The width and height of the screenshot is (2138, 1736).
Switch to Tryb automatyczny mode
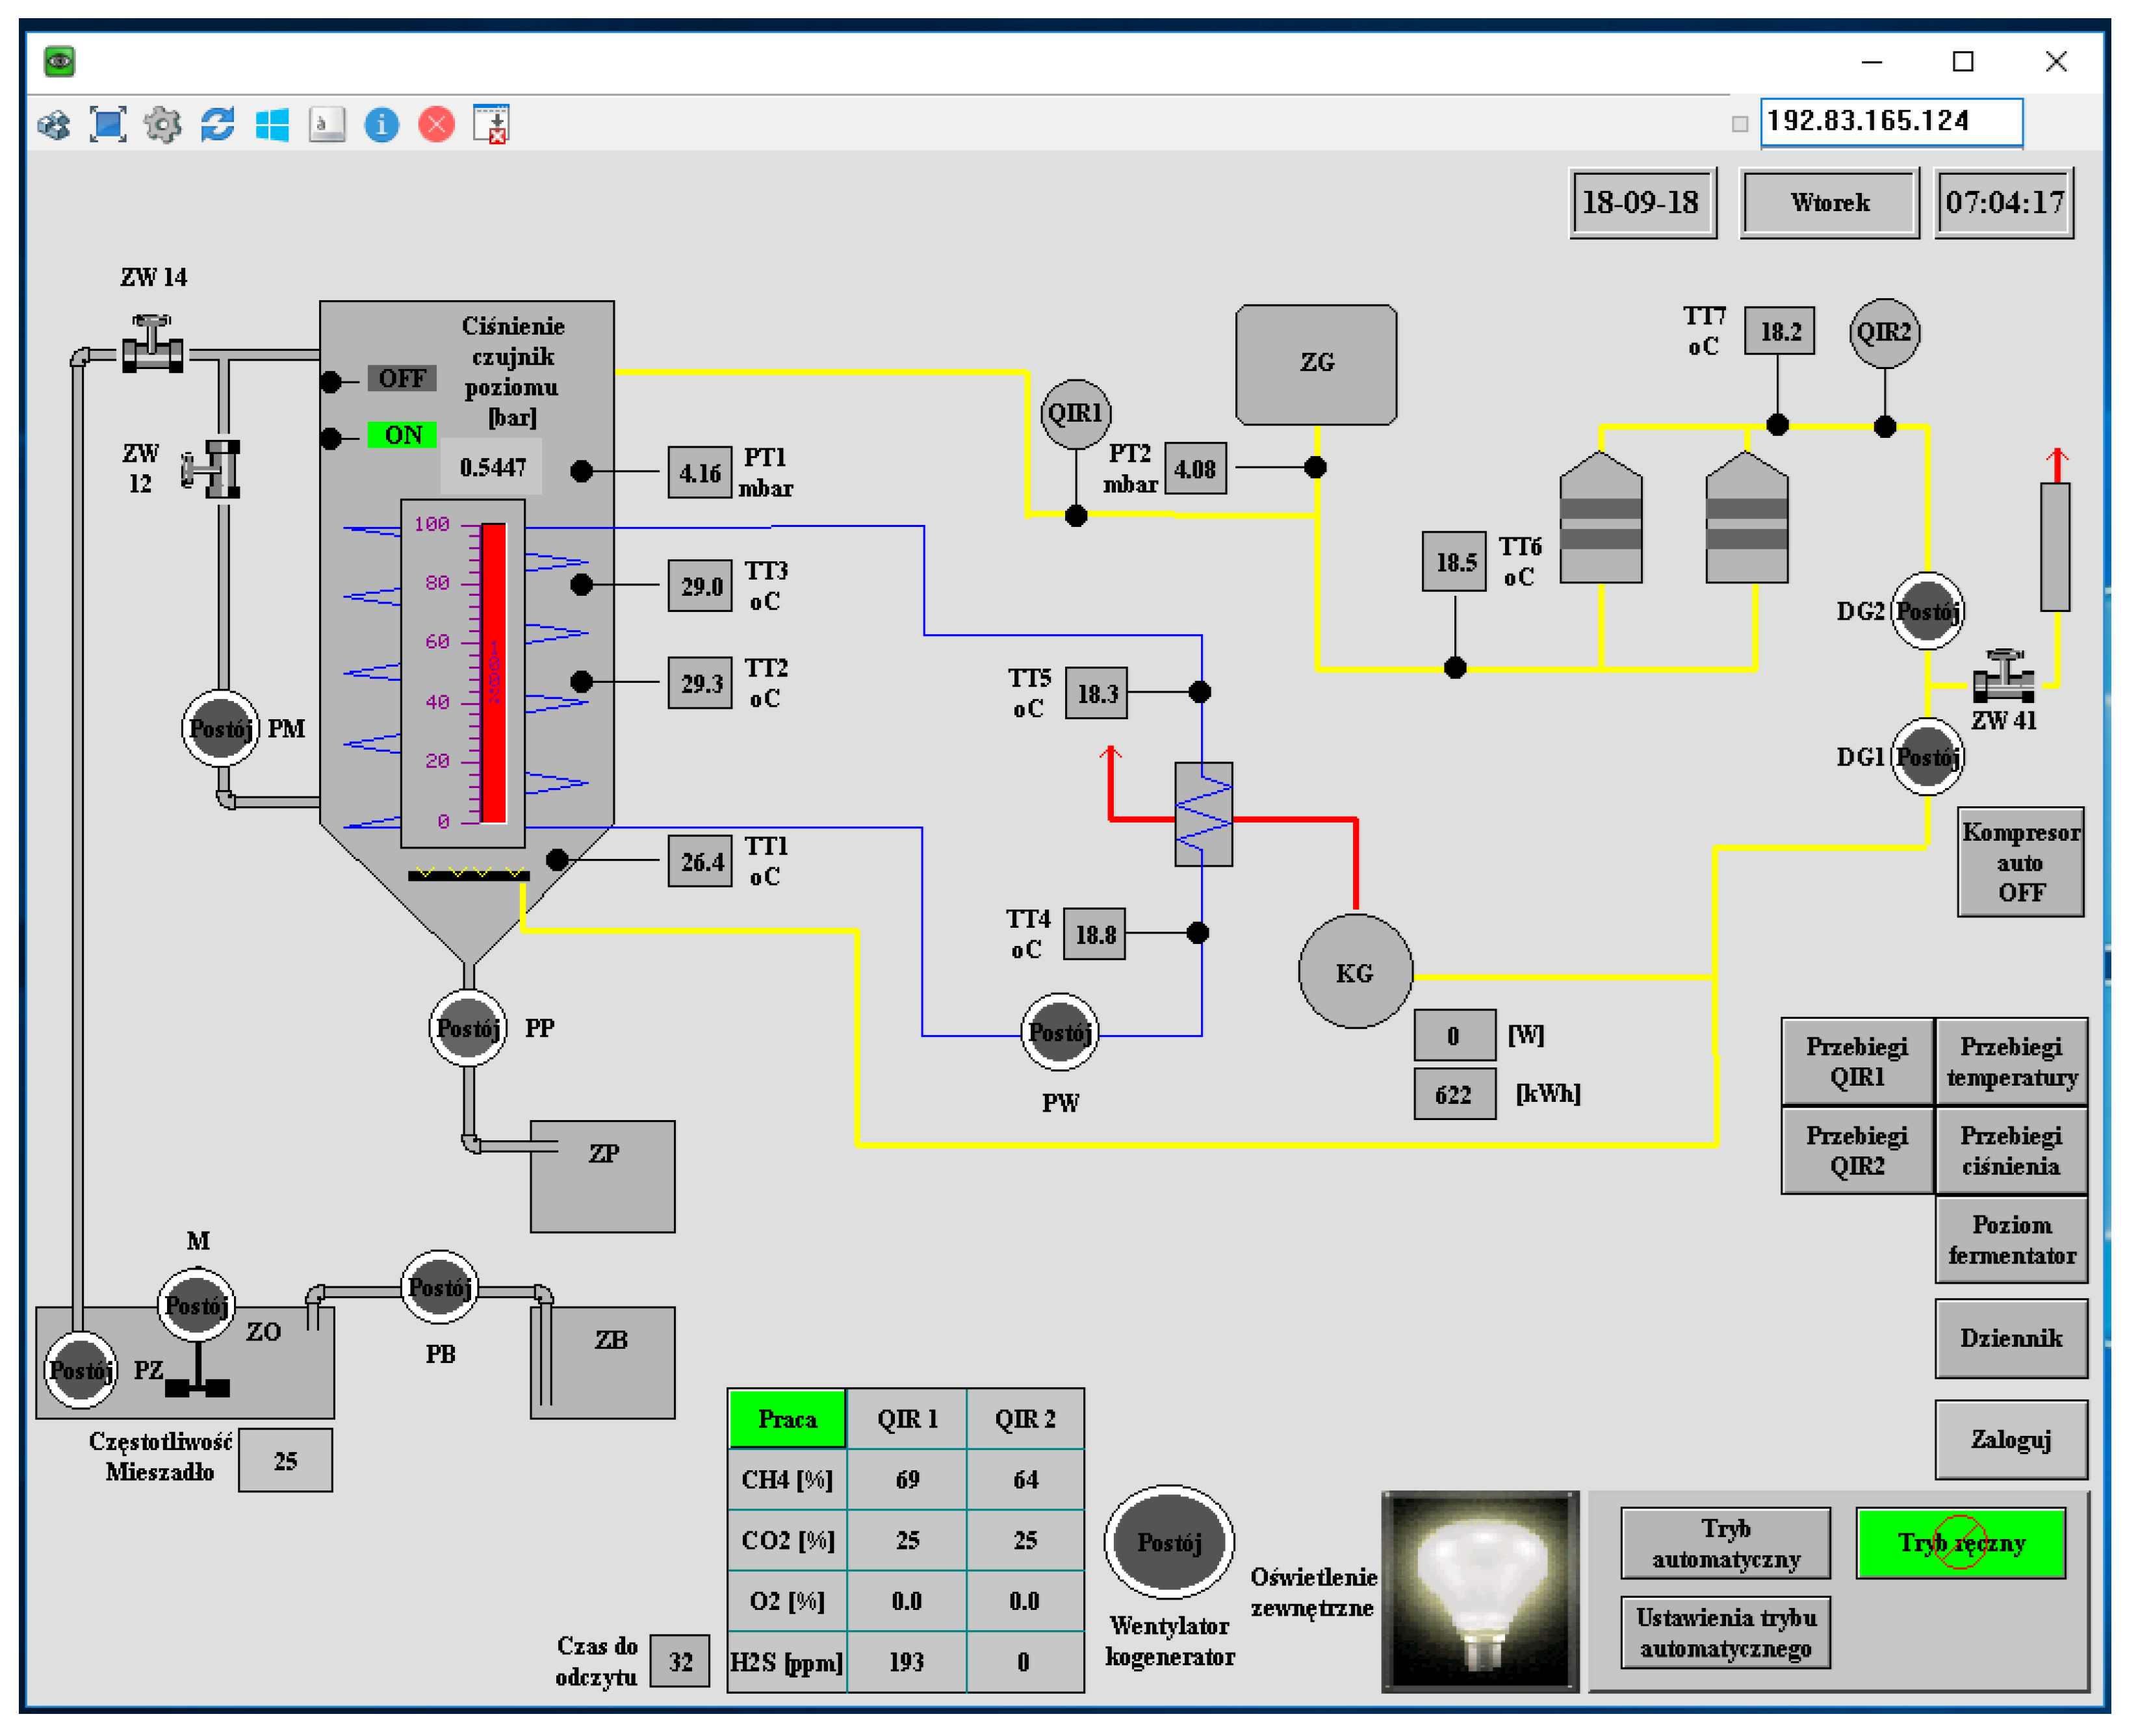[x=1725, y=1543]
